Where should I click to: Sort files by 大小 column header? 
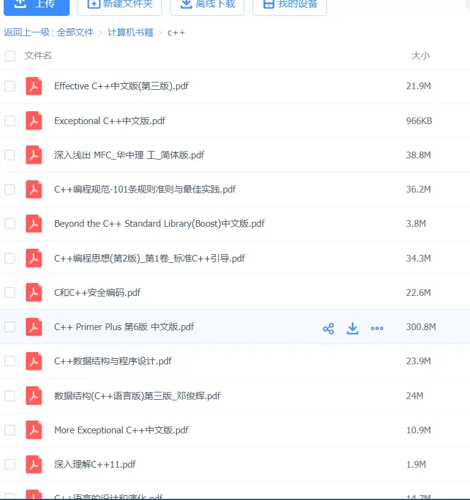(420, 56)
